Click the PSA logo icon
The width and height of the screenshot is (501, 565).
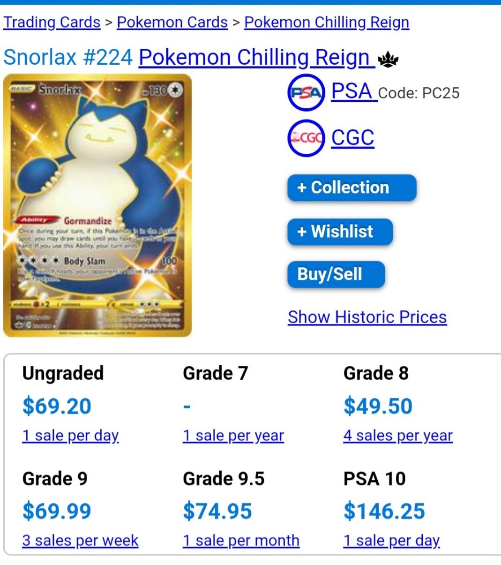point(306,92)
